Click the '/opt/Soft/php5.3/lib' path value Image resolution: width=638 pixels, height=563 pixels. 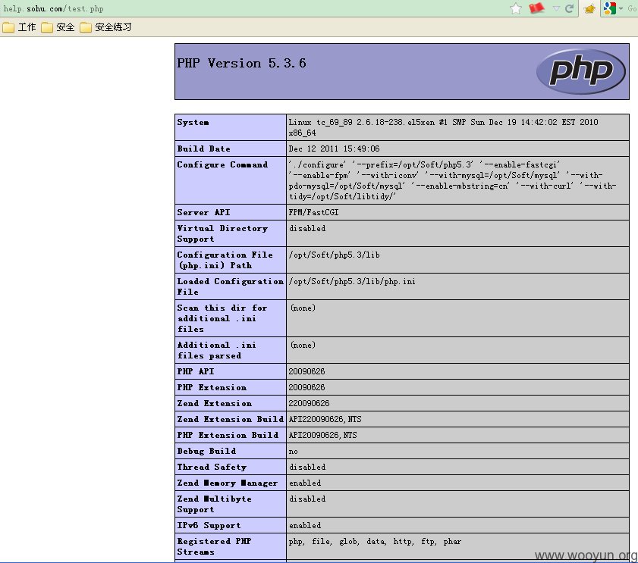(x=334, y=255)
